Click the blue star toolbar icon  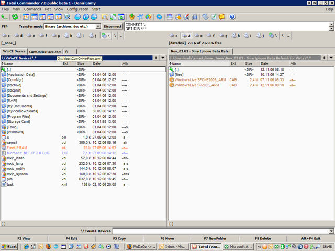140,17
